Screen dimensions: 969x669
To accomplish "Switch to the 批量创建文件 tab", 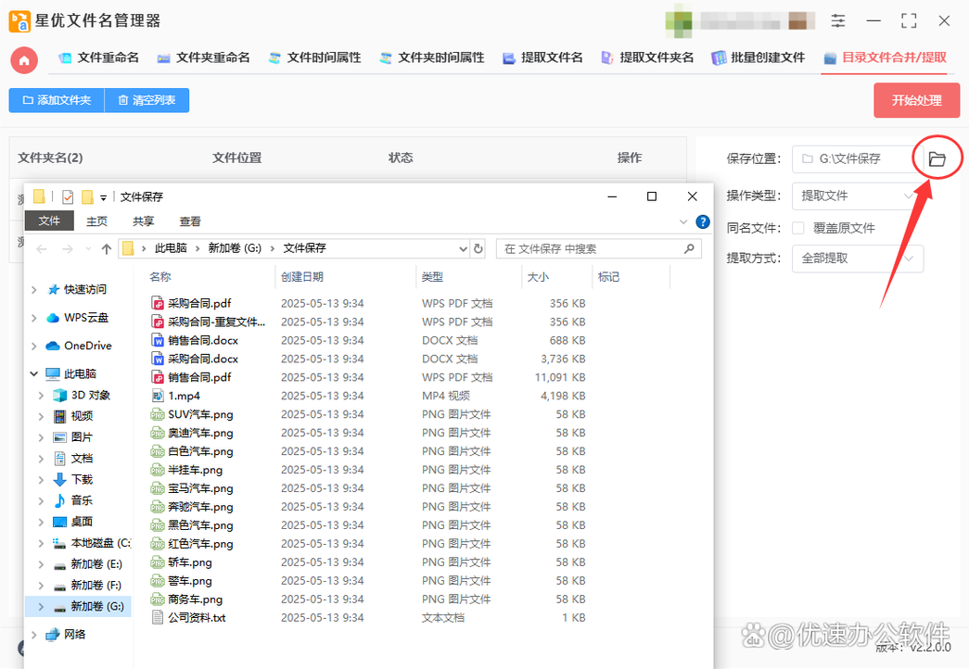I will click(759, 58).
